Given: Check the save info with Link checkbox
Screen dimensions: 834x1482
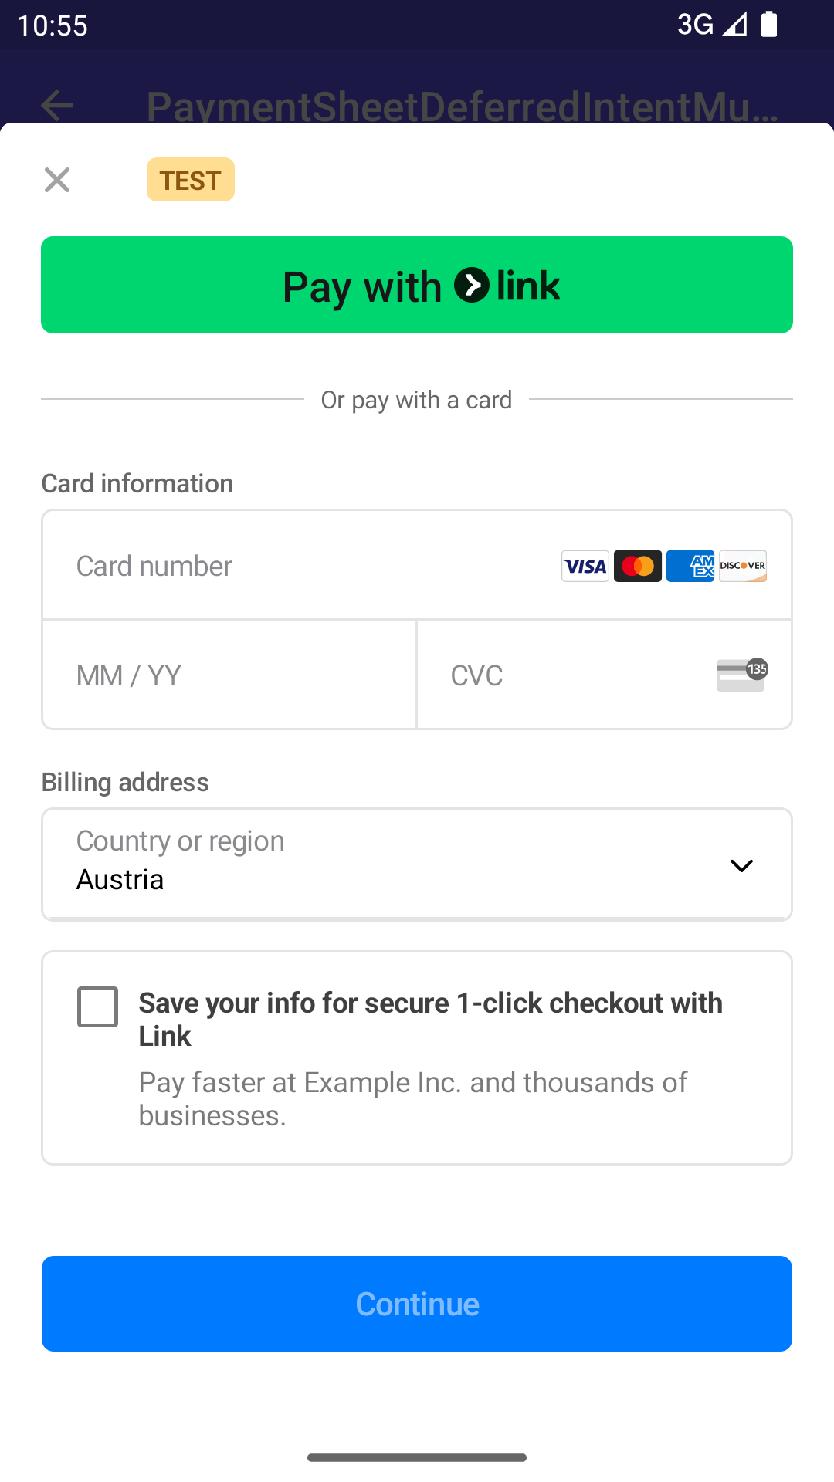Looking at the screenshot, I should [98, 1007].
